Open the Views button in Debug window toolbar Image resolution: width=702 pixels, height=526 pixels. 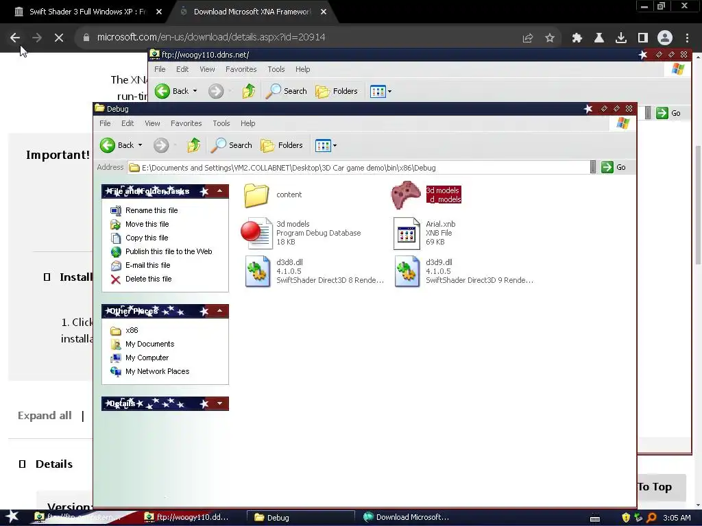tap(323, 145)
